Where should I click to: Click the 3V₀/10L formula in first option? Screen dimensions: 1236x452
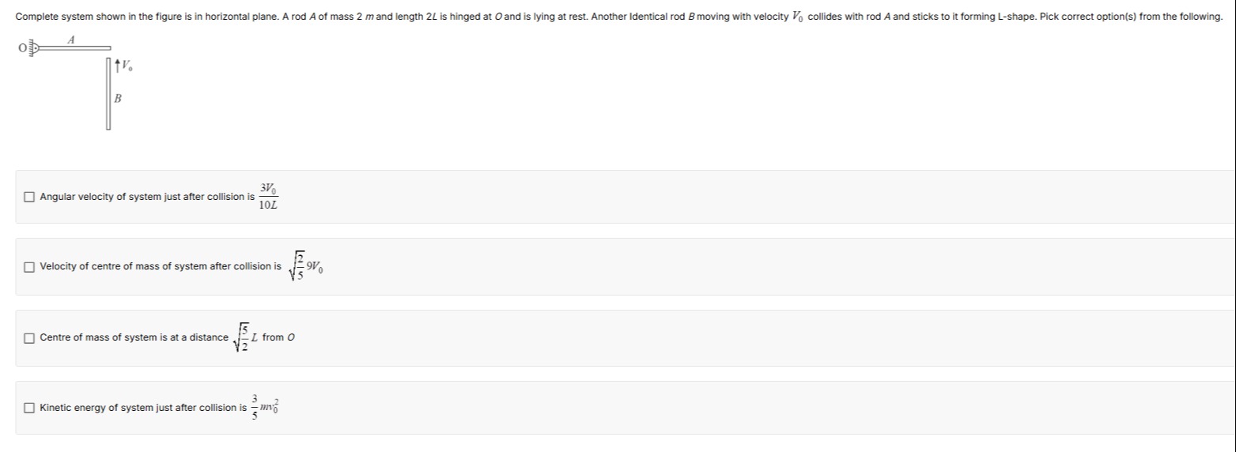tap(269, 197)
